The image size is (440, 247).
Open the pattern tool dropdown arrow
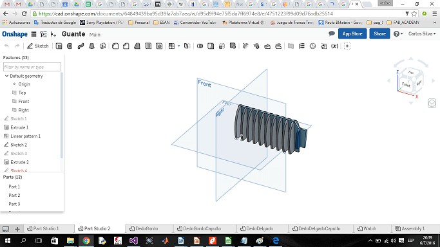coord(178,46)
